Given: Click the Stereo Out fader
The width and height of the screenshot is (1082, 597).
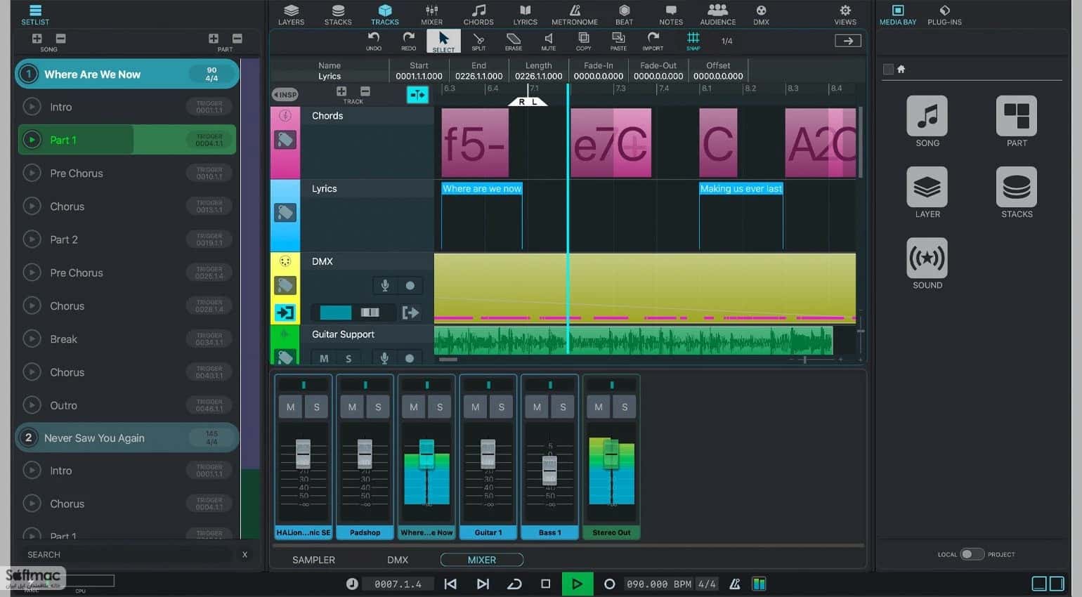Looking at the screenshot, I should click(611, 453).
